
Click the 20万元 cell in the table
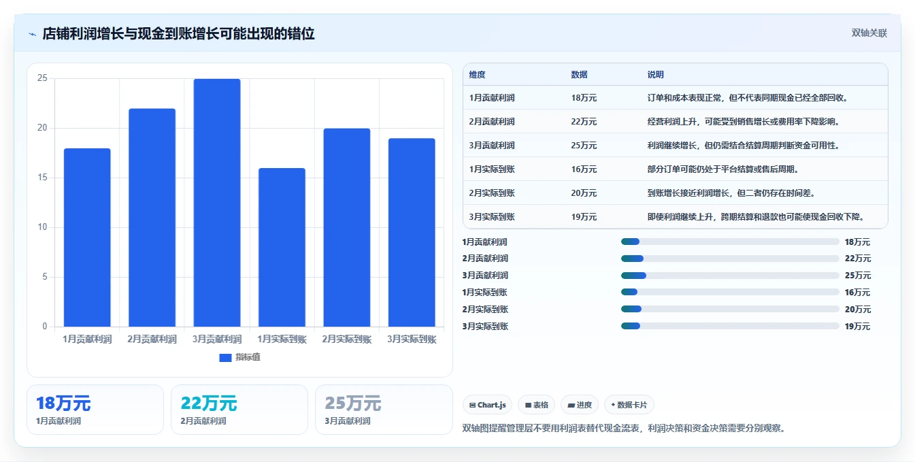(x=584, y=193)
